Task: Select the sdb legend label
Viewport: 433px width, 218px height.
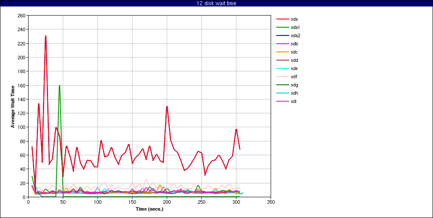Action: click(x=294, y=44)
